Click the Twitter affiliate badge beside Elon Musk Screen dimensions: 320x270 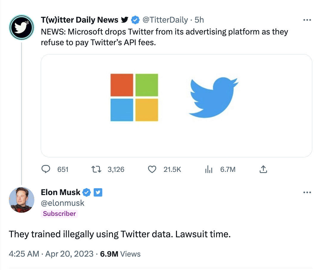pyautogui.click(x=98, y=192)
